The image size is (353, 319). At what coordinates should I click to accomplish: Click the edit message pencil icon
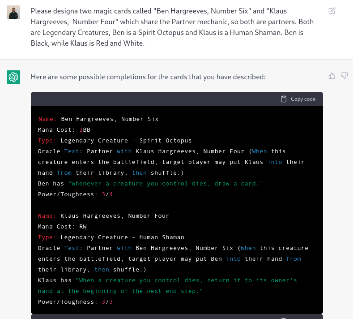(x=332, y=11)
